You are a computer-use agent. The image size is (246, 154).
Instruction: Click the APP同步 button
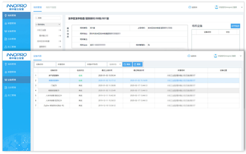(235, 26)
